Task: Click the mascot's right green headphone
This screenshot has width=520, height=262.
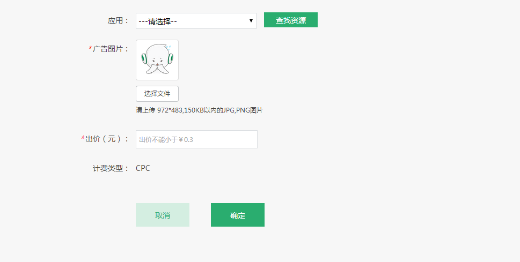Action: [x=171, y=59]
